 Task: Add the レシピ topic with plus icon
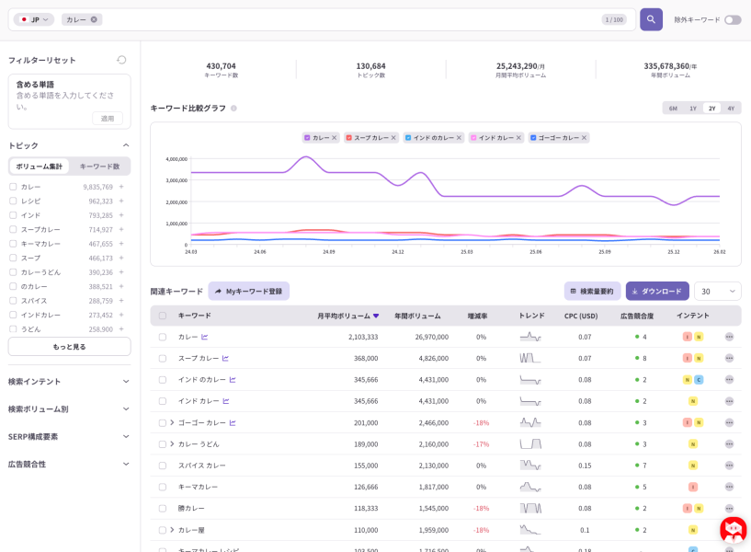point(121,201)
